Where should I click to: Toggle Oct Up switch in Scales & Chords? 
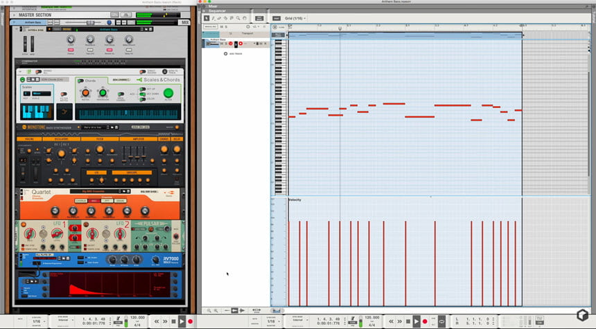[143, 89]
